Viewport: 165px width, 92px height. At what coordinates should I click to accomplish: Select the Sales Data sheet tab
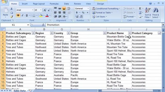click(20, 91)
